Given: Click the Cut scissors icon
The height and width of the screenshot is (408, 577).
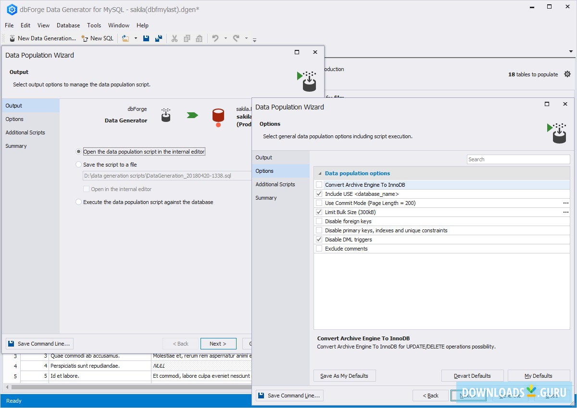Looking at the screenshot, I should pyautogui.click(x=175, y=38).
